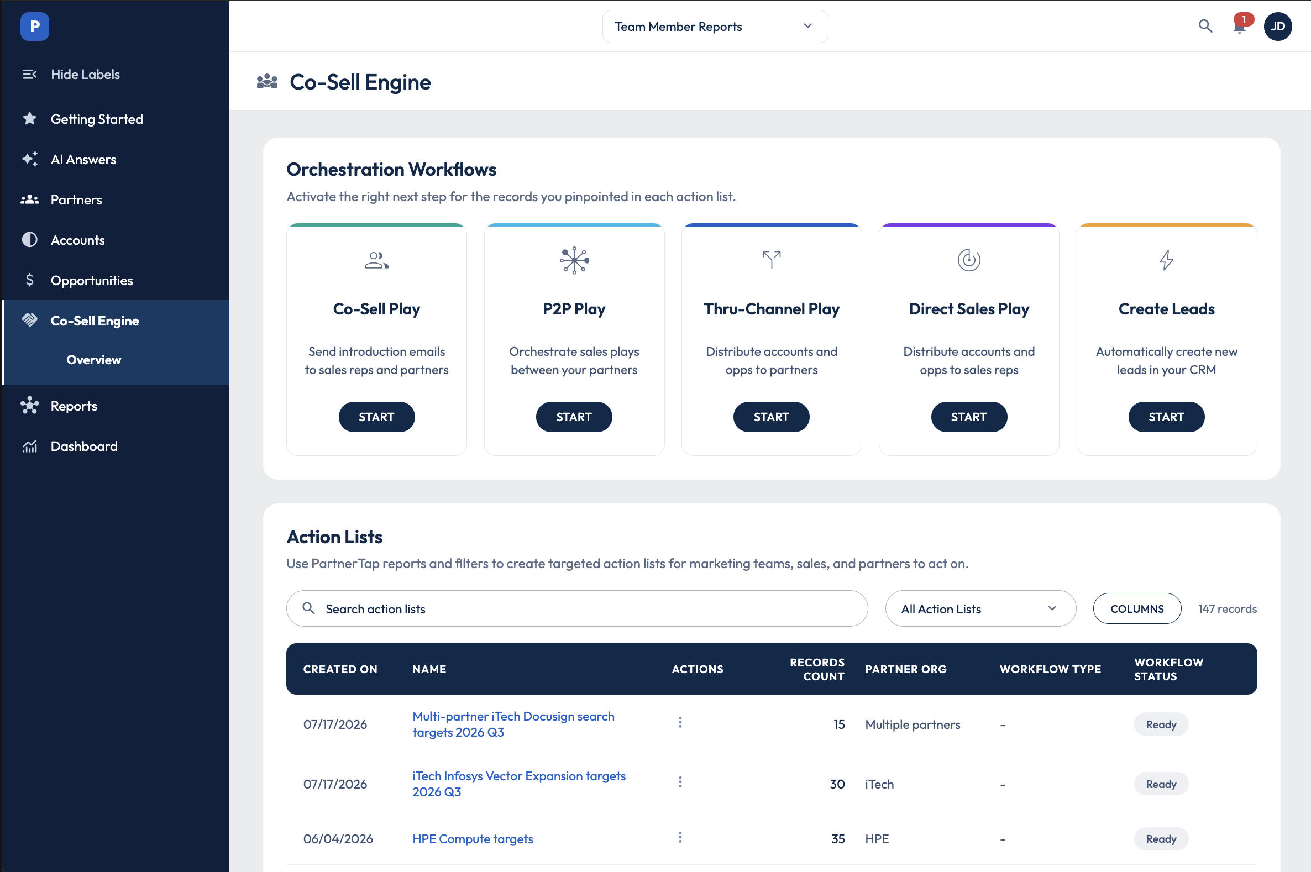1311x872 pixels.
Task: Open Multi-partner iTech Docusign search targets link
Action: click(513, 723)
